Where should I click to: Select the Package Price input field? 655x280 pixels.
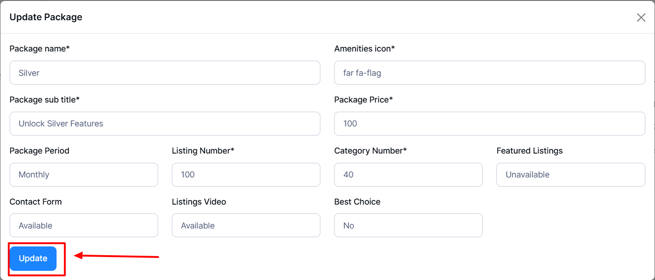490,124
